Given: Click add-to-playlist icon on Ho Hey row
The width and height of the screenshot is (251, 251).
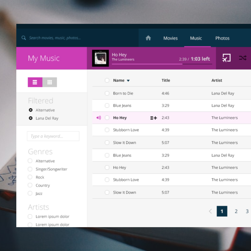Looking at the screenshot, I should pyautogui.click(x=154, y=118).
